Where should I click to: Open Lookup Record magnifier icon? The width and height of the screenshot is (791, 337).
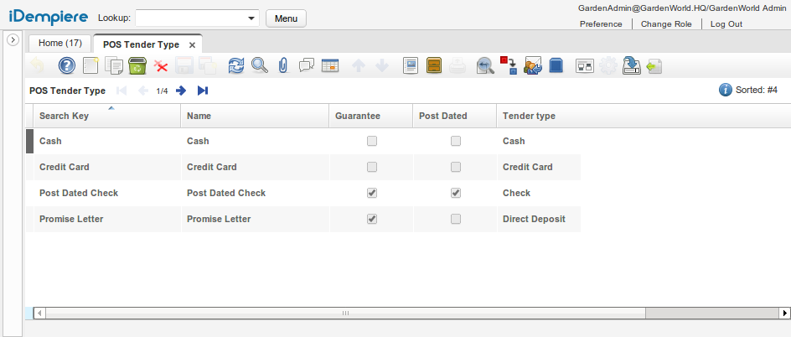(260, 65)
